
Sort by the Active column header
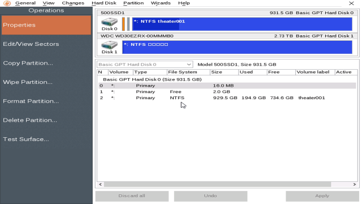[346, 72]
